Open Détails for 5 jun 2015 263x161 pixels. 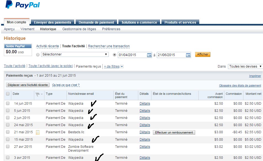point(145,111)
